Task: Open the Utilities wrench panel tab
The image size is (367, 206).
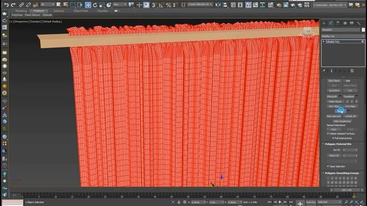Action: pyautogui.click(x=358, y=23)
